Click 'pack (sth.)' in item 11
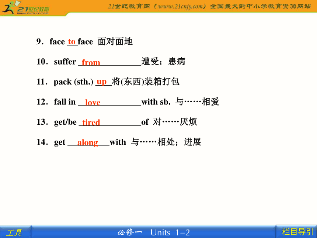The image size is (317, 238). pyautogui.click(x=73, y=82)
